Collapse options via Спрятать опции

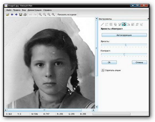coord(111,70)
